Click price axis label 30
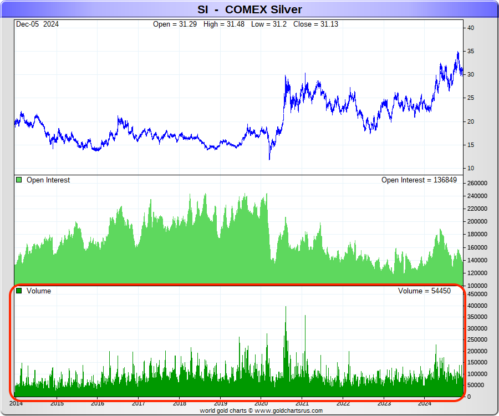The height and width of the screenshot is (416, 499). point(471,74)
